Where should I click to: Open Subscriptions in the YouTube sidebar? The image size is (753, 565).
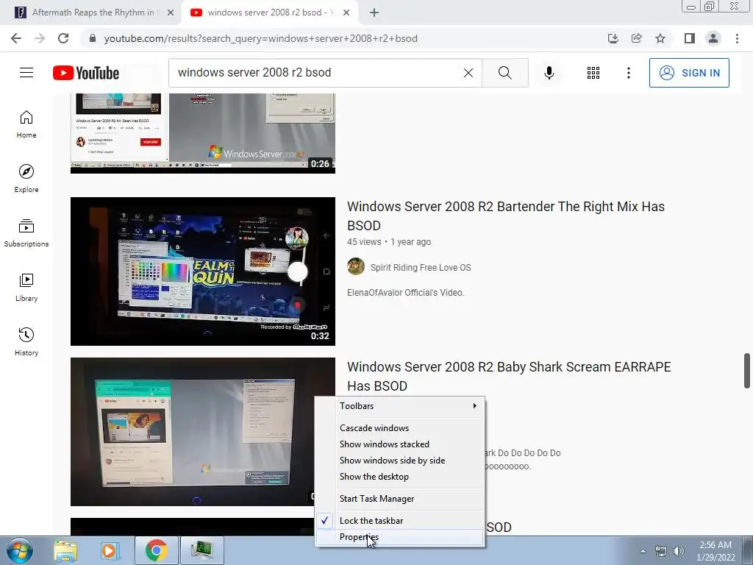[x=26, y=233]
